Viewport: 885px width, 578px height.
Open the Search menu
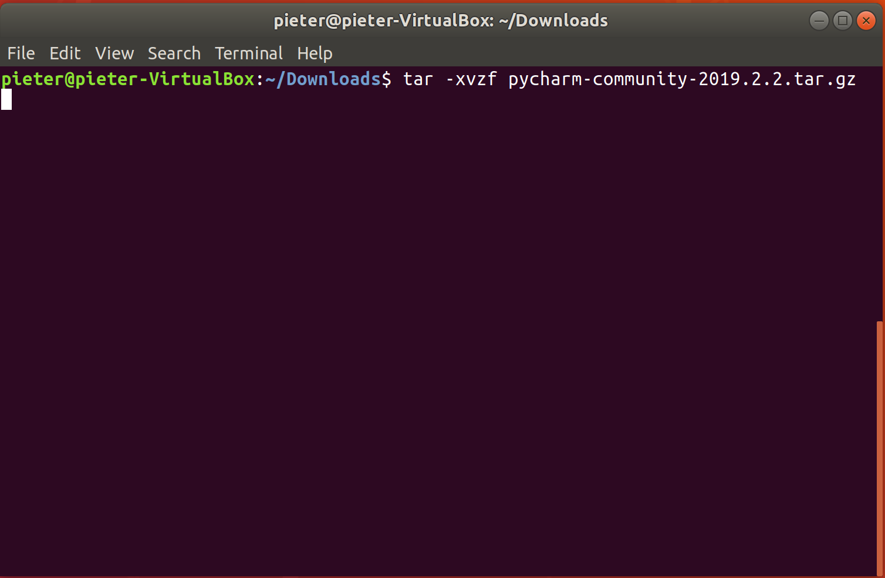(174, 53)
